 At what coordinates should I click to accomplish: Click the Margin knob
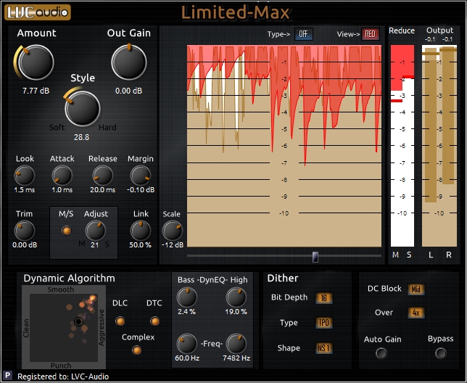140,175
